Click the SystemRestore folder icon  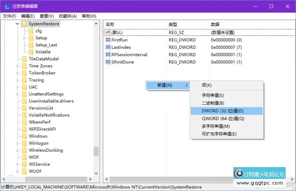[x=24, y=24]
